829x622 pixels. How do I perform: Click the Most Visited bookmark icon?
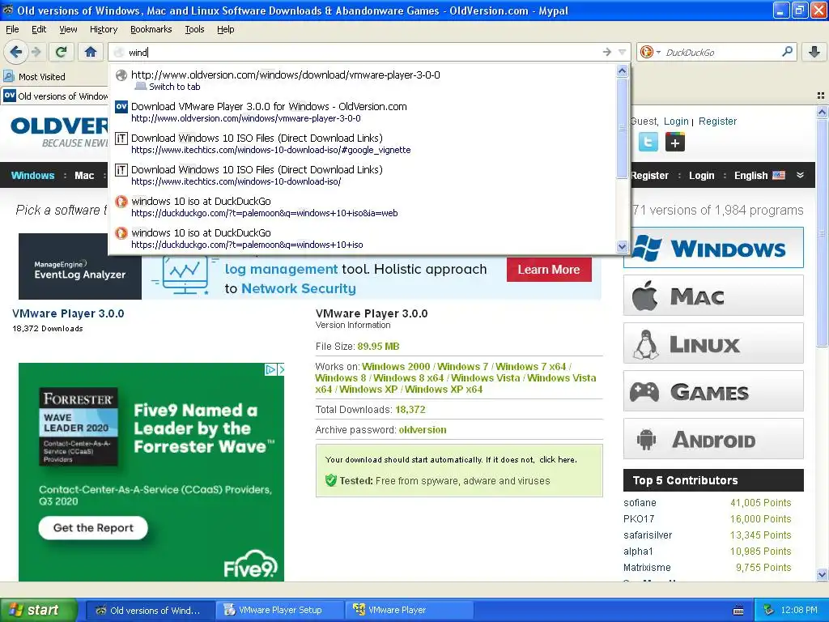(9, 77)
